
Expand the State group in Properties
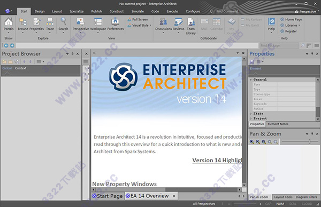tap(251, 114)
